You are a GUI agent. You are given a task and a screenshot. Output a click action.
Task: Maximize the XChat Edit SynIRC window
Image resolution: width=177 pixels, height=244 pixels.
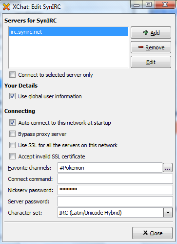149,5
